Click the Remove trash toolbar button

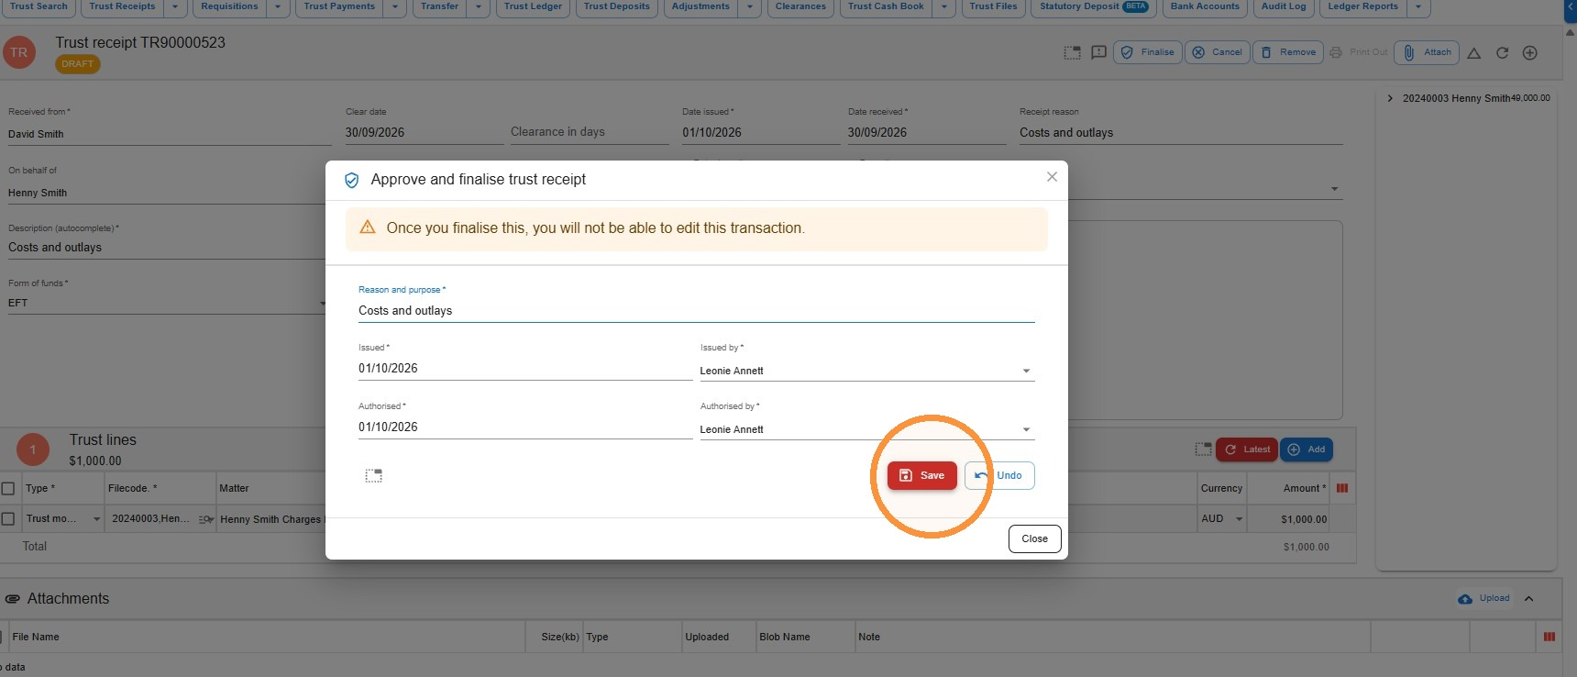point(1287,52)
